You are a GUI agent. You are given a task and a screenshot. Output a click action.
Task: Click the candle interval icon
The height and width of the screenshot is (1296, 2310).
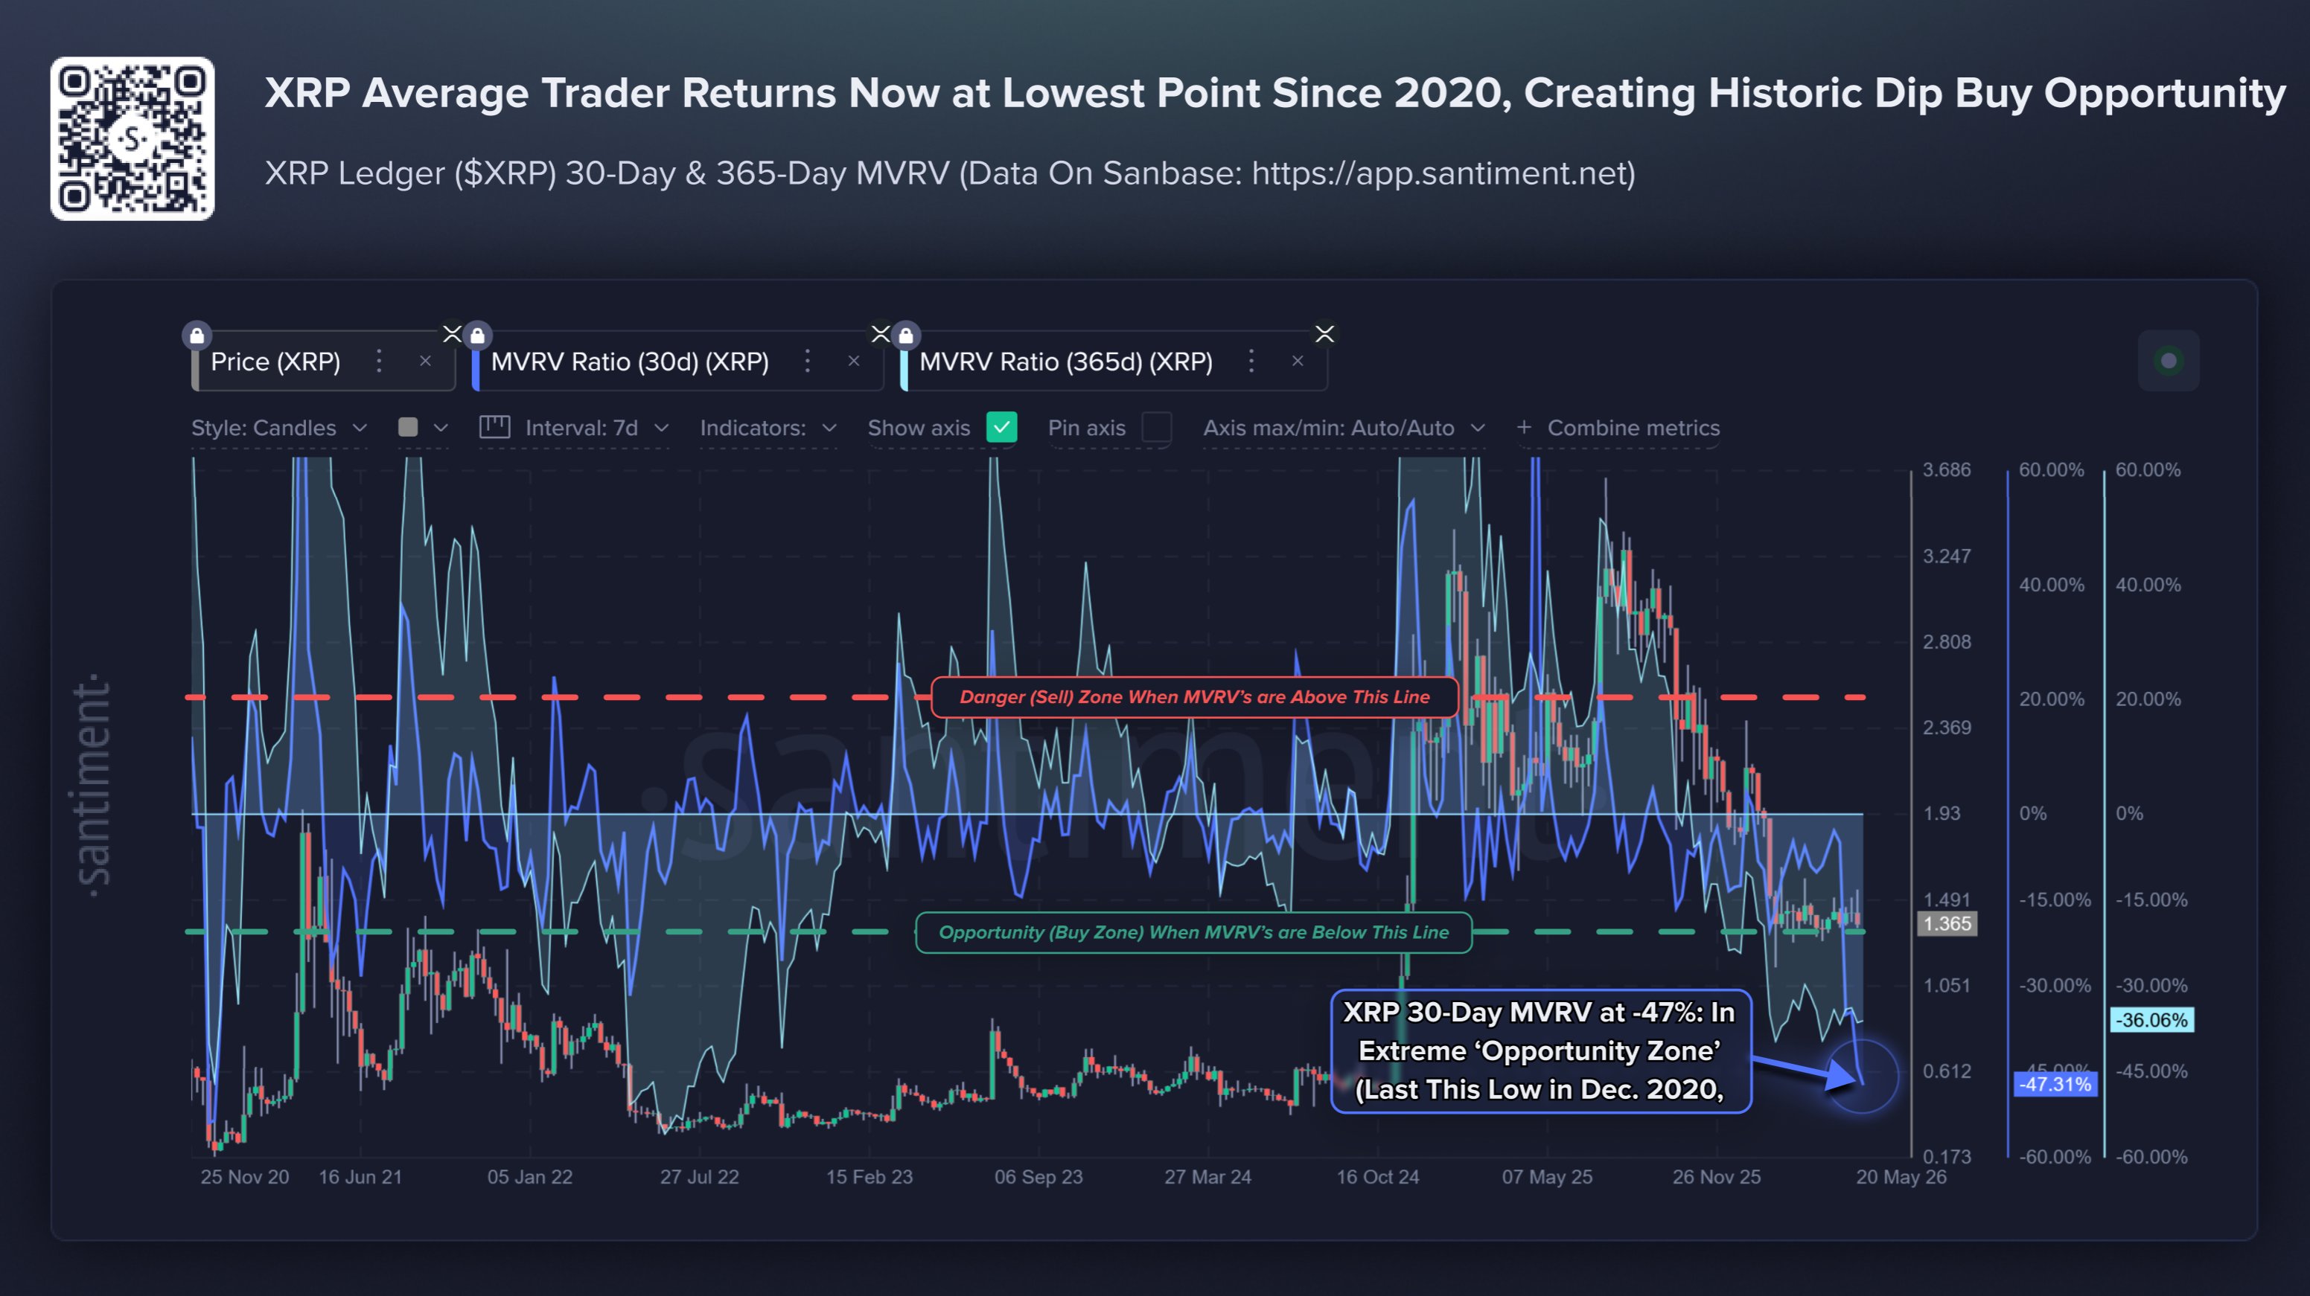pos(494,426)
